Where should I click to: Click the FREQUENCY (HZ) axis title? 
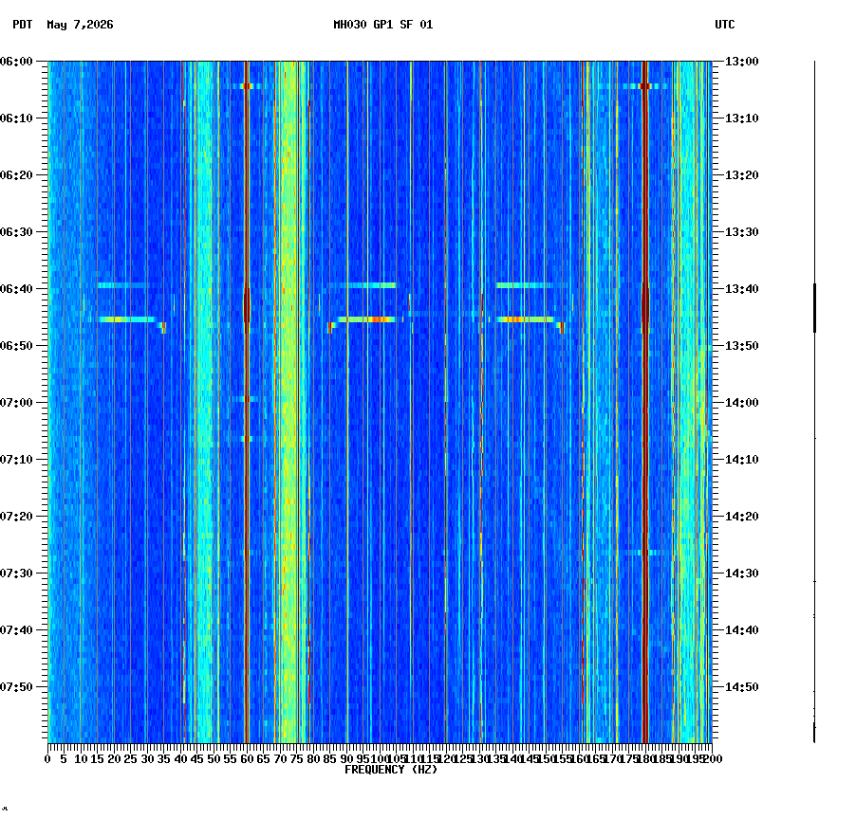[x=391, y=770]
